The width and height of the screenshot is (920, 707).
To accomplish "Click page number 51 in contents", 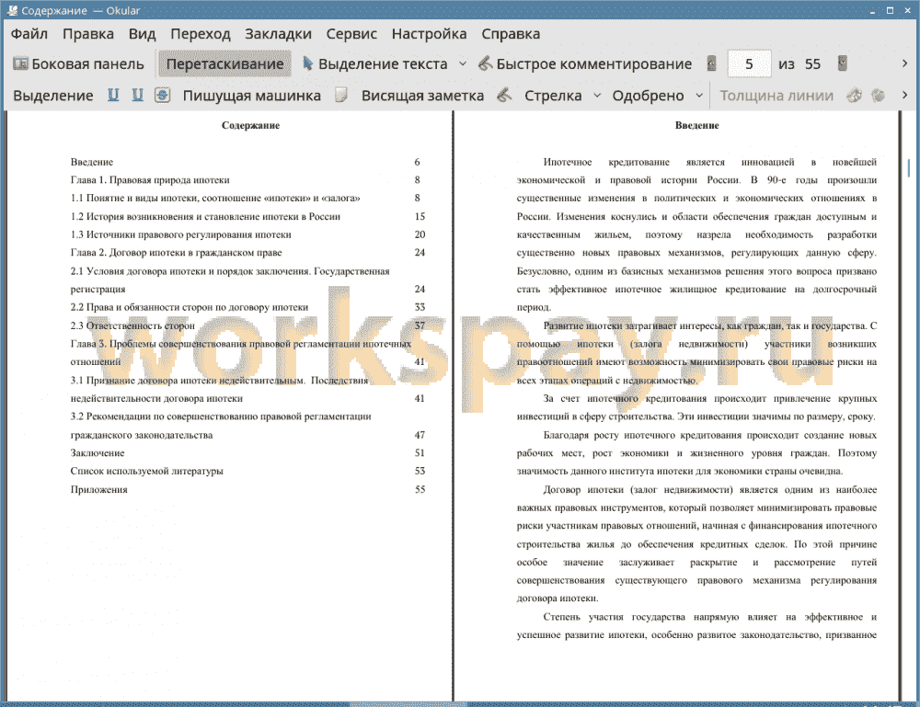I will tap(420, 453).
